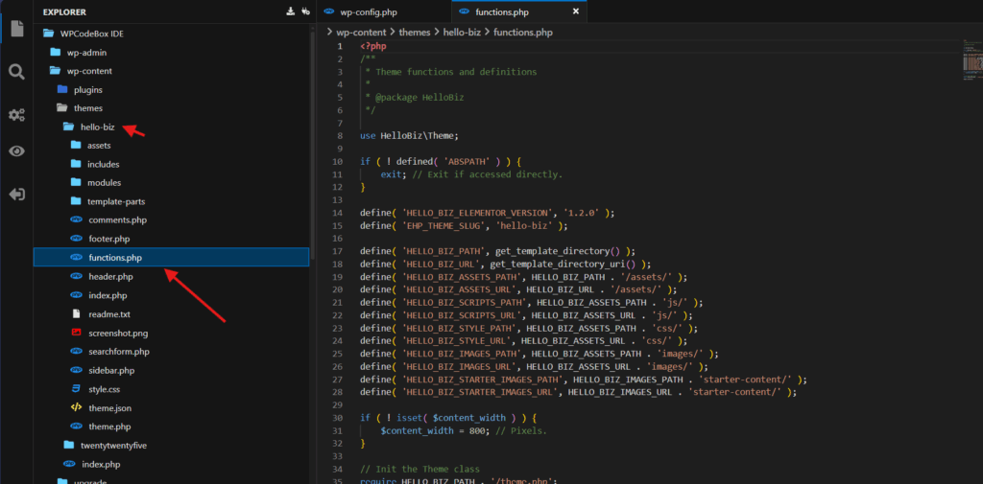Click the 'themes' breadcrumb segment
The width and height of the screenshot is (983, 484).
point(416,32)
